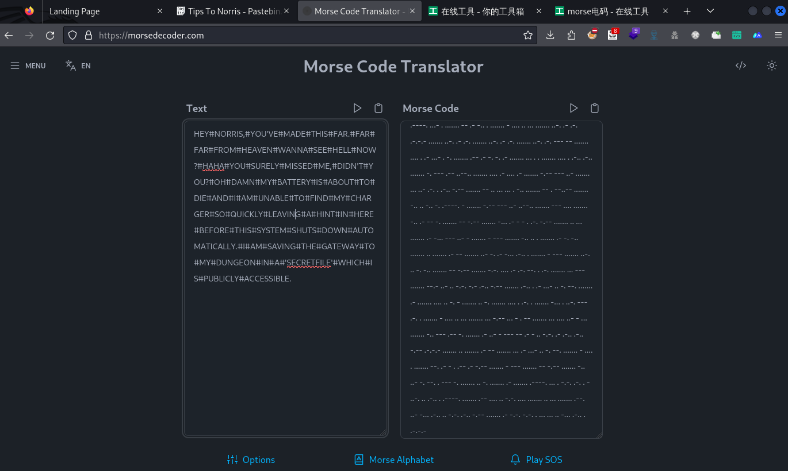Copy the Text panel contents

coord(378,108)
